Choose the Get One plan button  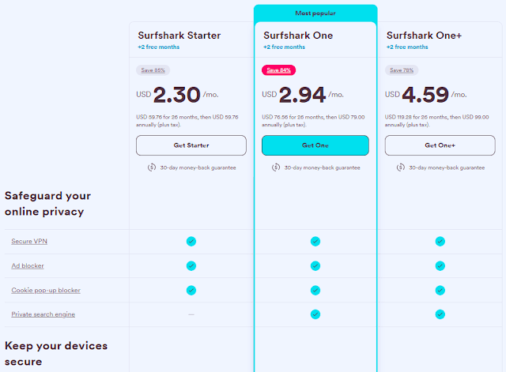click(315, 145)
